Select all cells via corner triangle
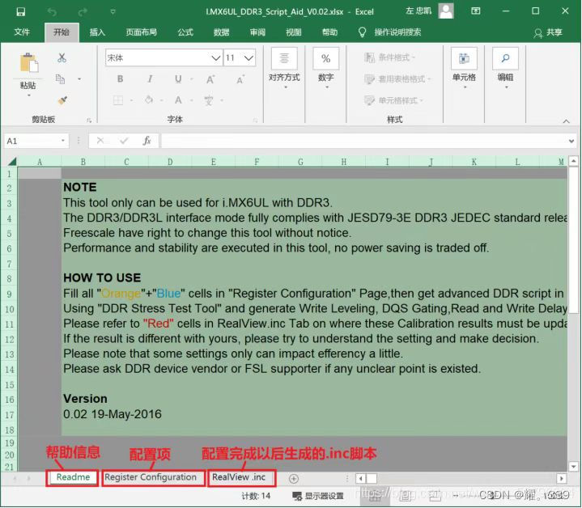 (12, 161)
